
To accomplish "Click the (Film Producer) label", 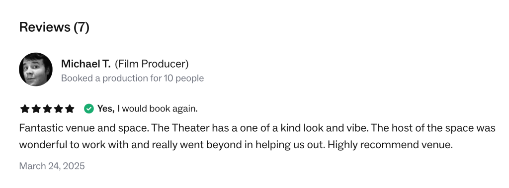I will (152, 64).
